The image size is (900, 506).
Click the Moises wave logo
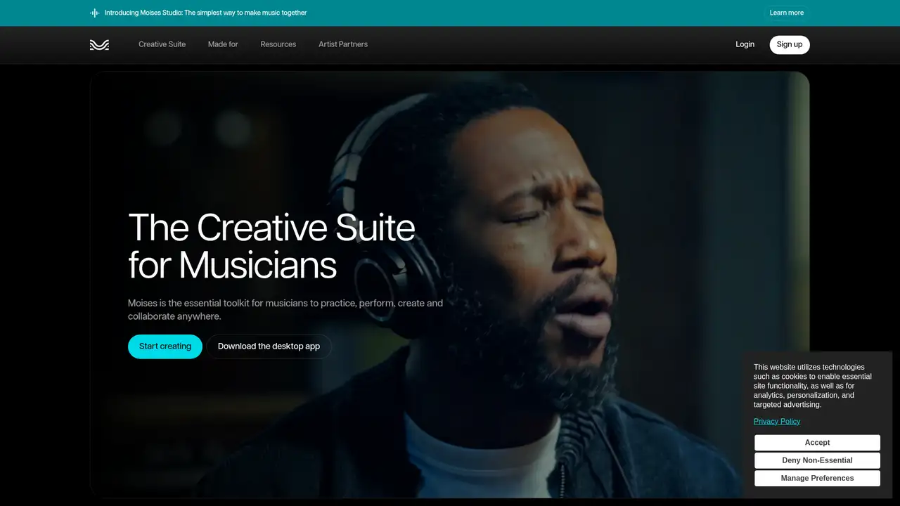pos(99,44)
